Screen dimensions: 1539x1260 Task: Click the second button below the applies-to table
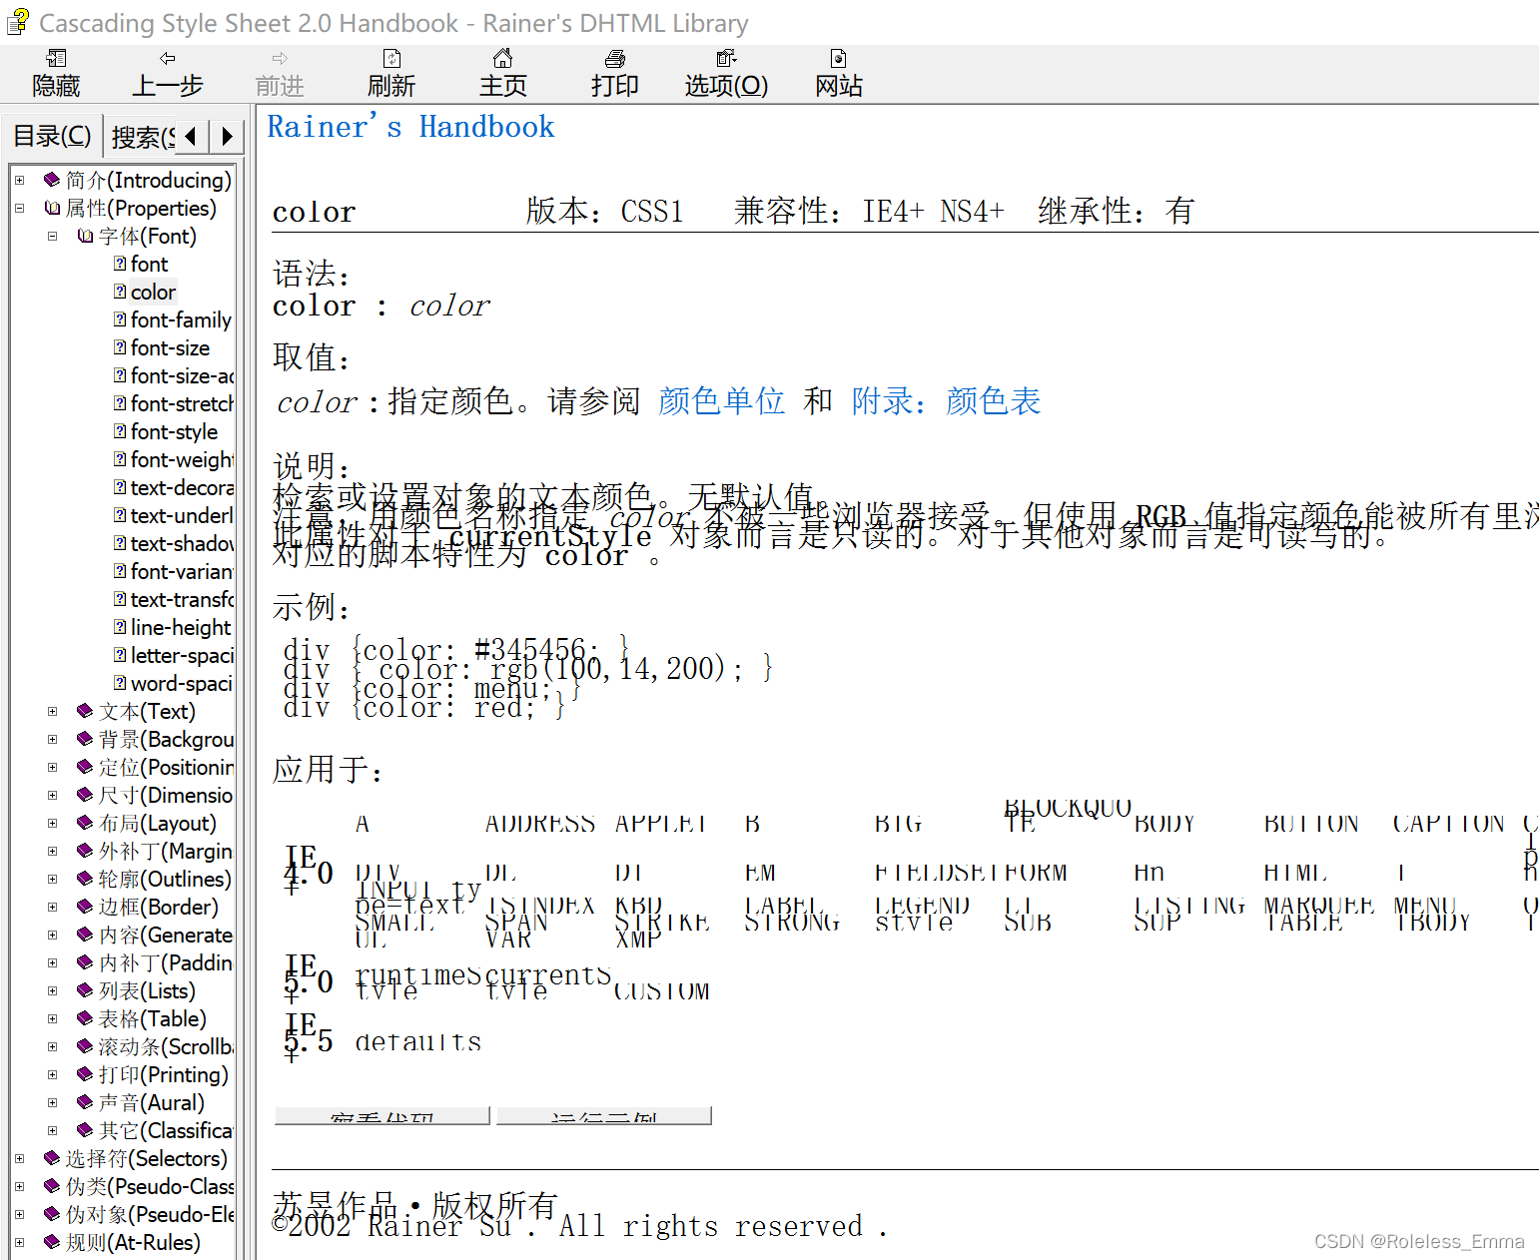[x=604, y=1115]
